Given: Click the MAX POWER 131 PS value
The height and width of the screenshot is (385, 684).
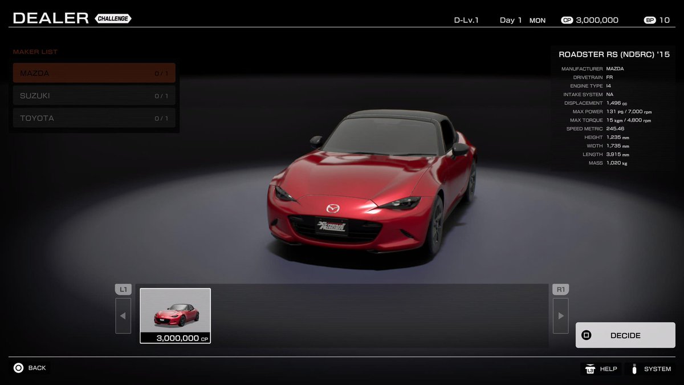Looking at the screenshot, I should click(x=629, y=112).
